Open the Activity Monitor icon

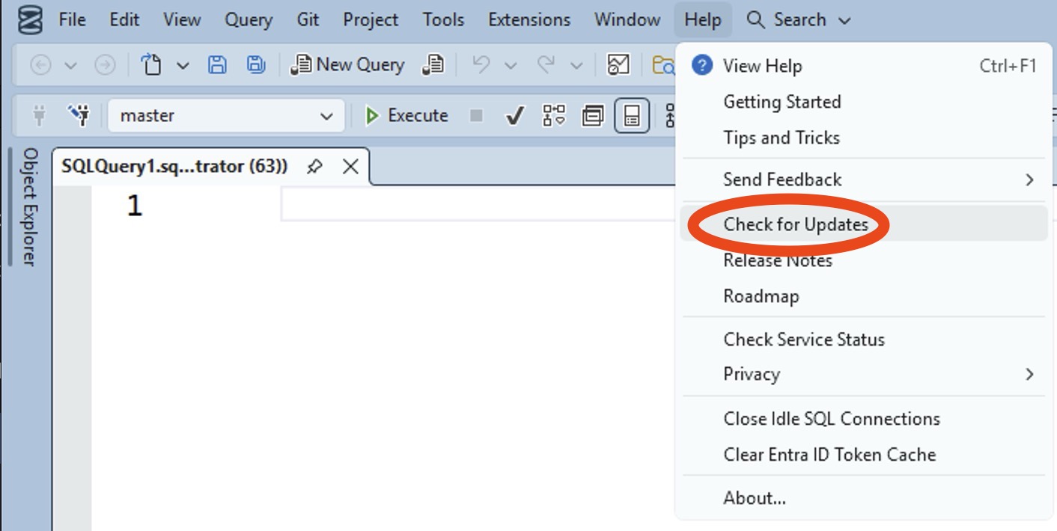click(x=618, y=65)
